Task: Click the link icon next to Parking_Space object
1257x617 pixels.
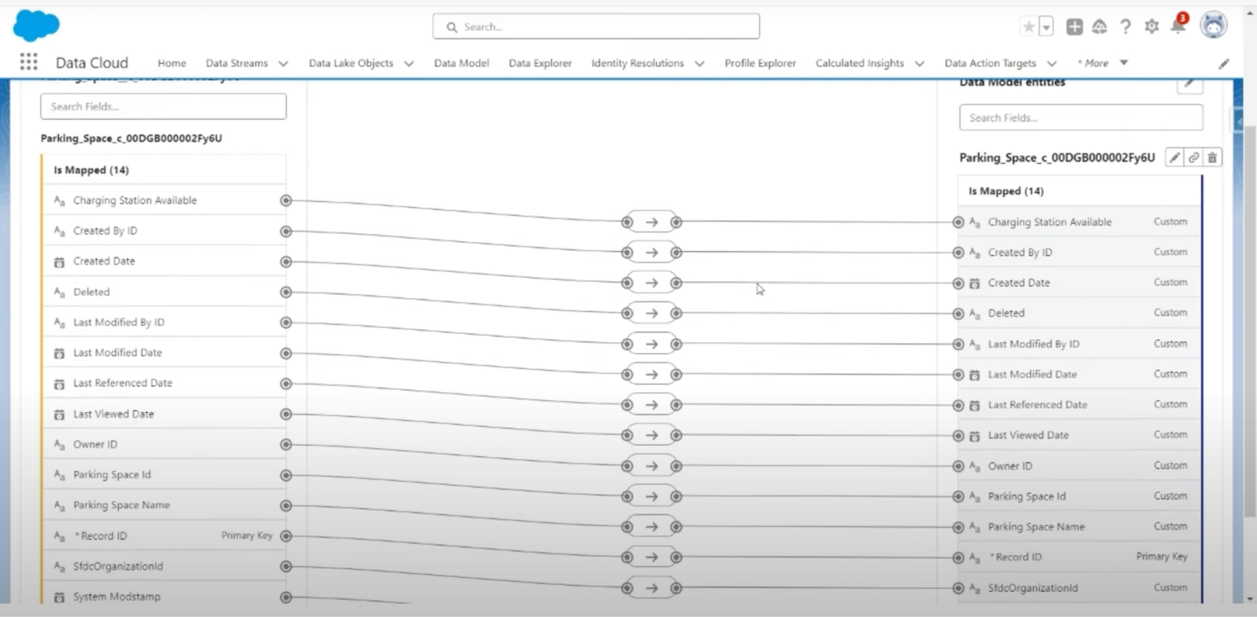Action: [1193, 158]
